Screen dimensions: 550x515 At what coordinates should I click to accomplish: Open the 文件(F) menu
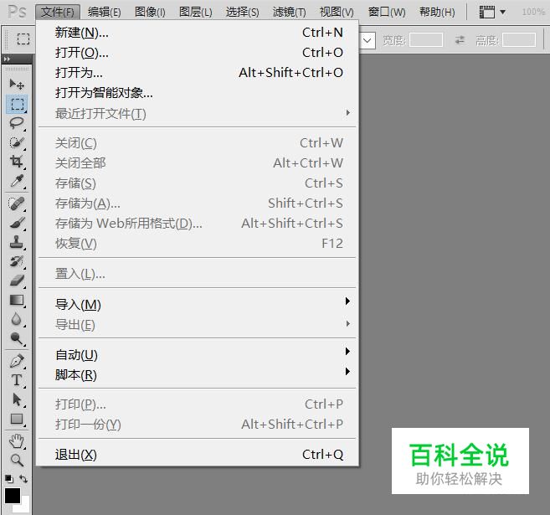[58, 13]
